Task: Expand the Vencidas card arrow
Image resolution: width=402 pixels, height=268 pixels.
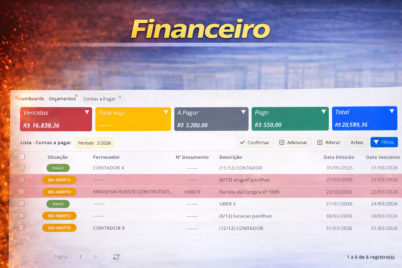Action: click(87, 112)
